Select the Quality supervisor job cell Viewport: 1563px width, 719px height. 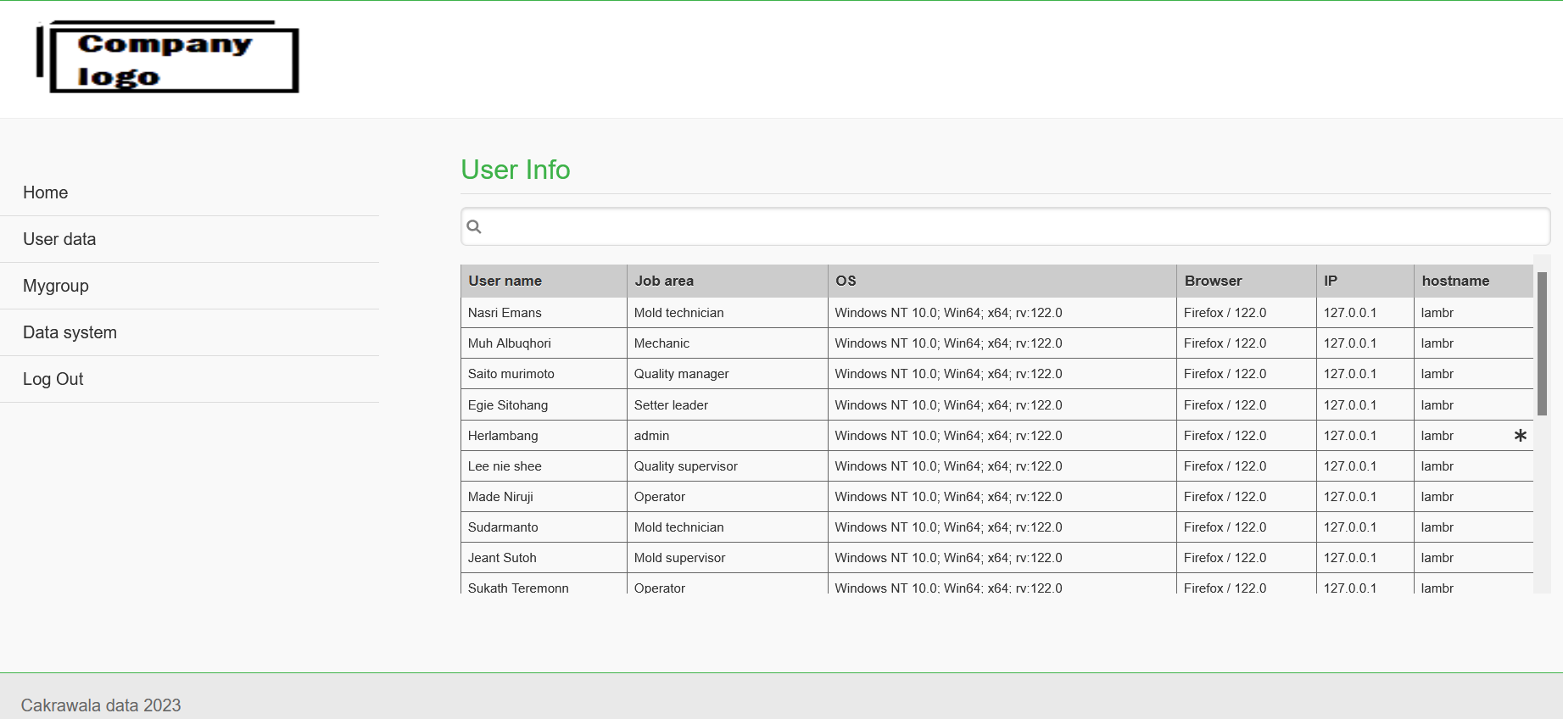(x=686, y=466)
